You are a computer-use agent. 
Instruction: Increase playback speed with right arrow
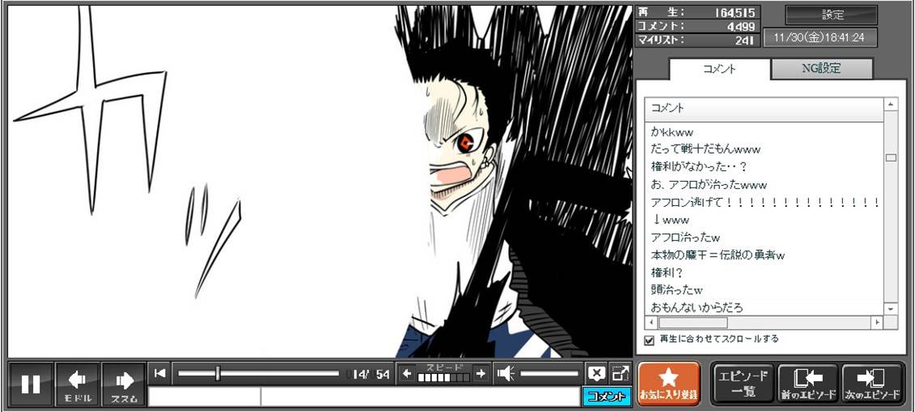[x=481, y=373]
